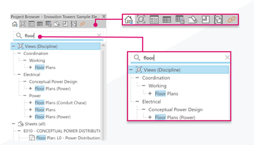The width and height of the screenshot is (254, 145).
Task: Click the orange Revit Links icon in small toolbar
Action: click(82, 24)
